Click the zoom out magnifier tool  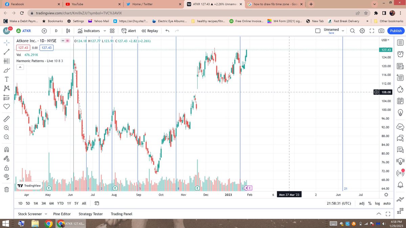click(x=6, y=137)
